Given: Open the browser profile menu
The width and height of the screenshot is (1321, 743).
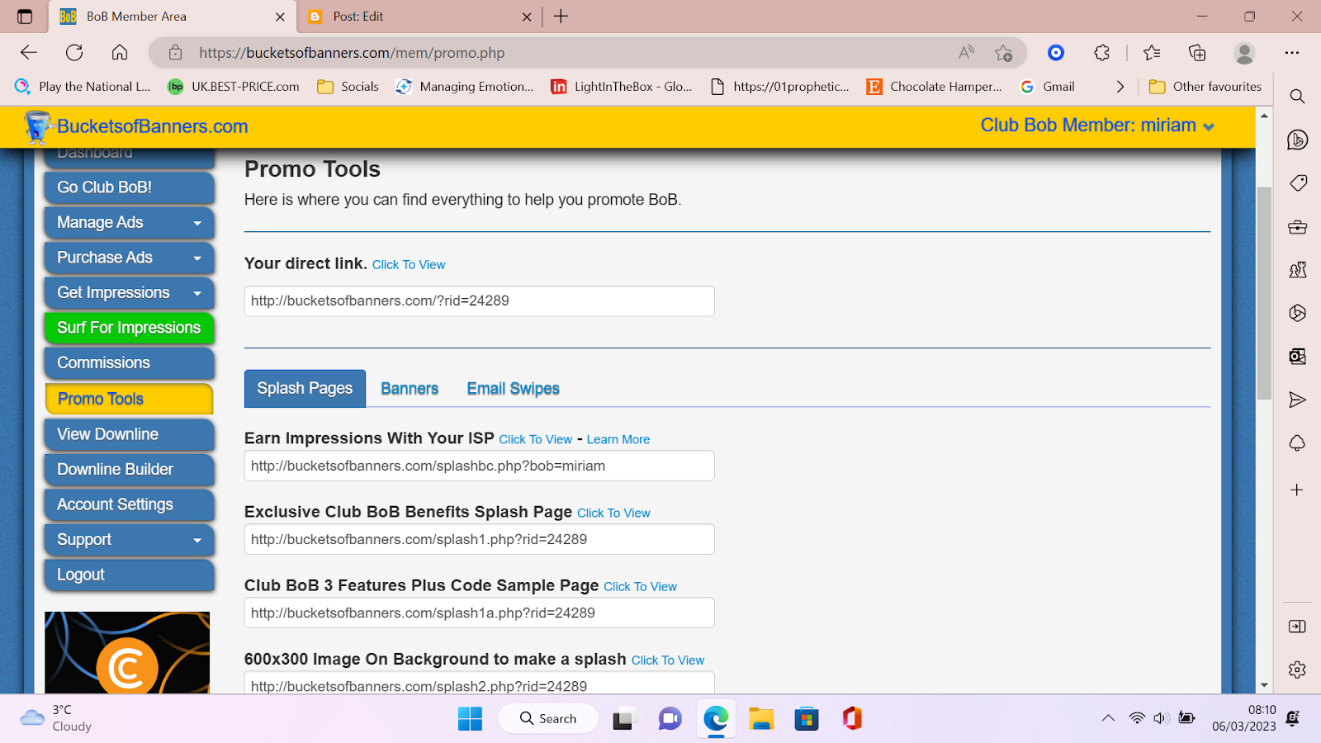Looking at the screenshot, I should 1244,53.
